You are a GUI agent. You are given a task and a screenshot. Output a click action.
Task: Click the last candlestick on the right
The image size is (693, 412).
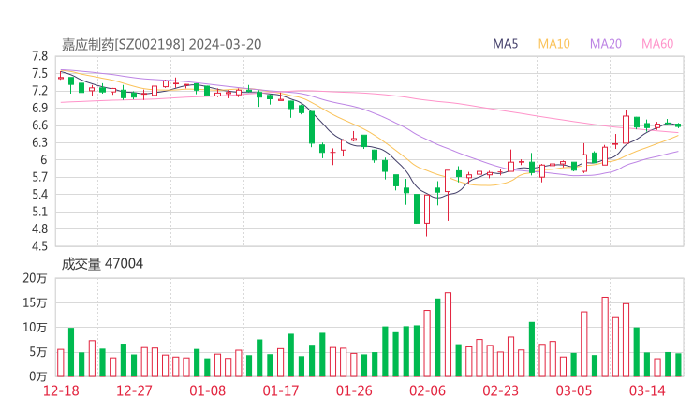click(x=678, y=125)
